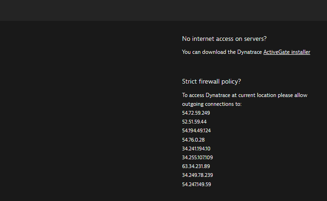Click on IP address 54.194.49.124
Image resolution: width=327 pixels, height=201 pixels.
196,130
